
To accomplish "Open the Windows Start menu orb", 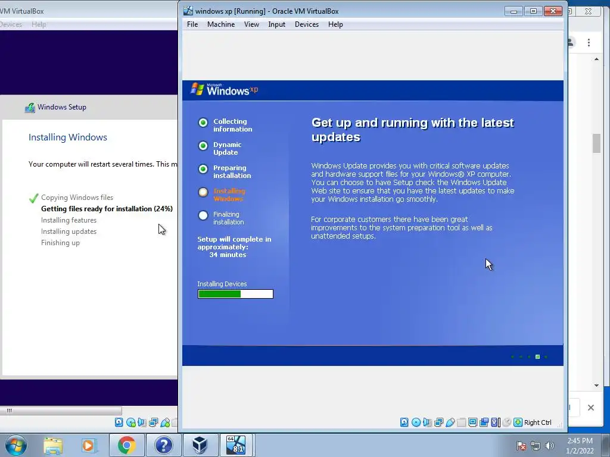I will tap(16, 445).
